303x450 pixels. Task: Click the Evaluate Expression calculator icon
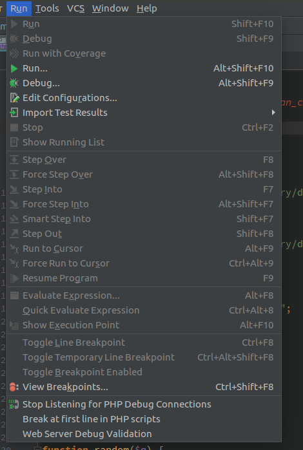(x=14, y=295)
